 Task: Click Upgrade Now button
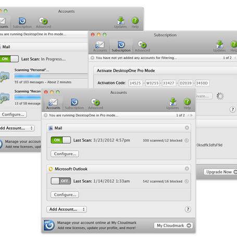coord(220,172)
